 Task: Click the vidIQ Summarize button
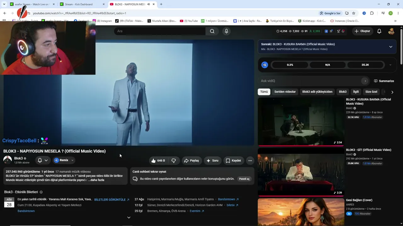(x=384, y=81)
